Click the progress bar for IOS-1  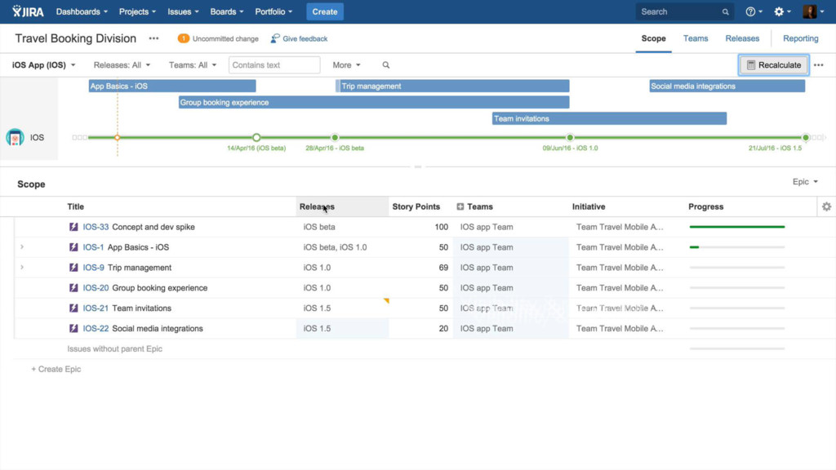[737, 247]
